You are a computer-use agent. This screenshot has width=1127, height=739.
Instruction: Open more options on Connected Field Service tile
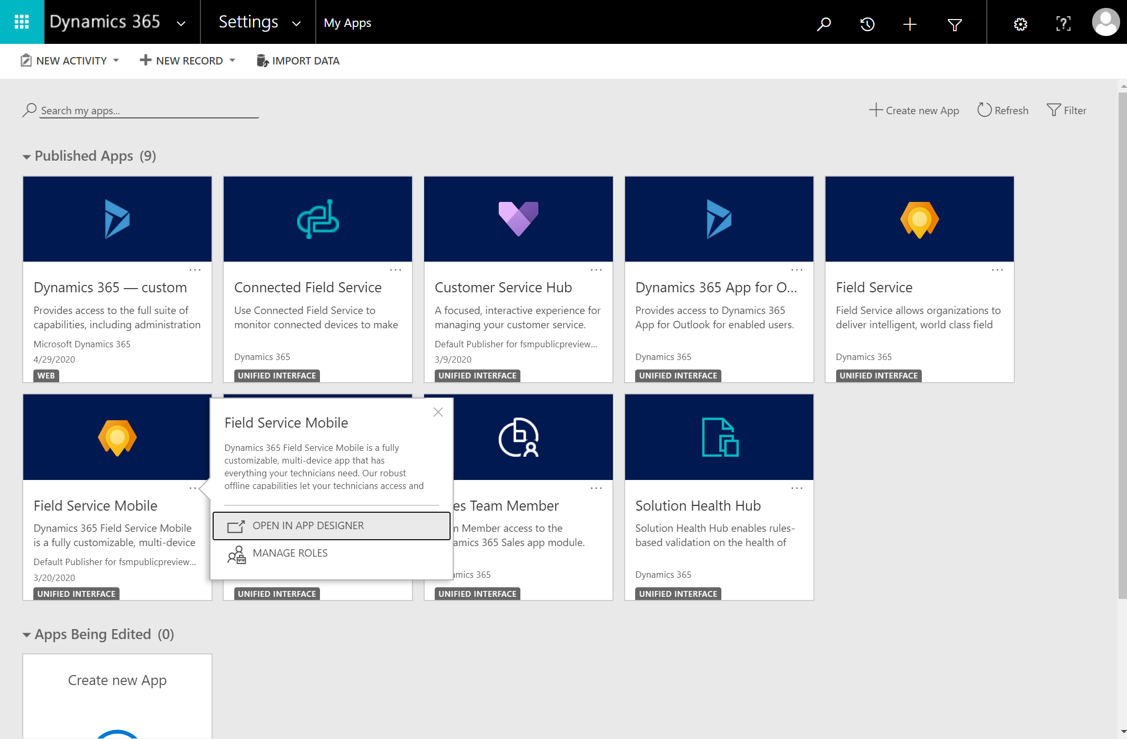click(x=396, y=270)
